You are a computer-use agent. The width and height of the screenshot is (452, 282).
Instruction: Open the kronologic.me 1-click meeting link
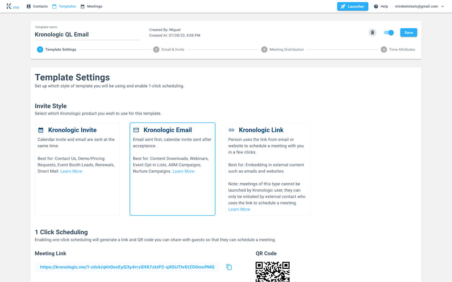(x=127, y=267)
